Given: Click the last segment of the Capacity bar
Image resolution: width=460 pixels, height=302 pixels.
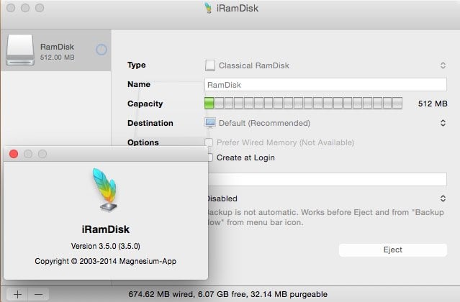Looking at the screenshot, I should [x=397, y=103].
